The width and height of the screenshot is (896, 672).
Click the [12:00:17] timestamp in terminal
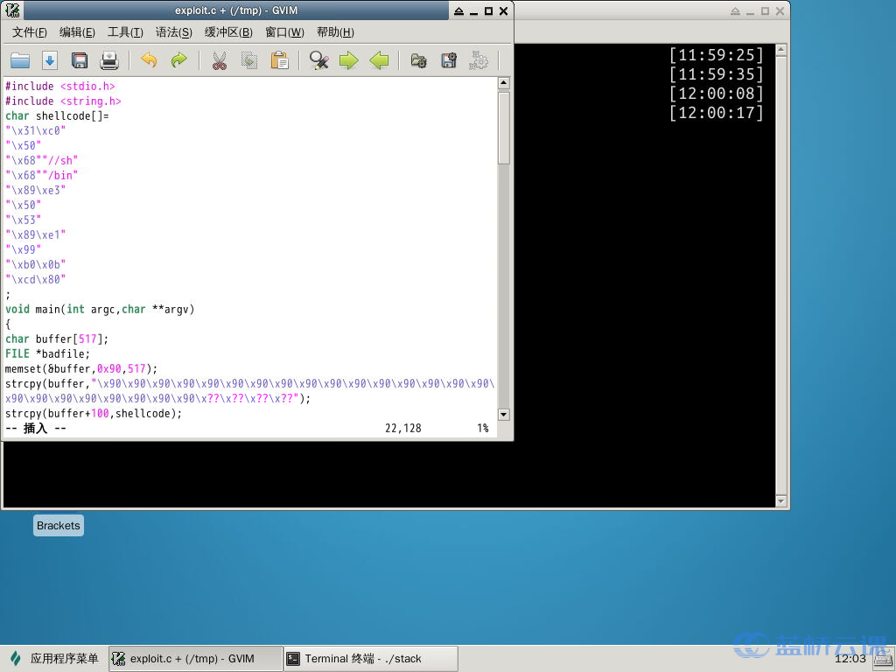(717, 113)
